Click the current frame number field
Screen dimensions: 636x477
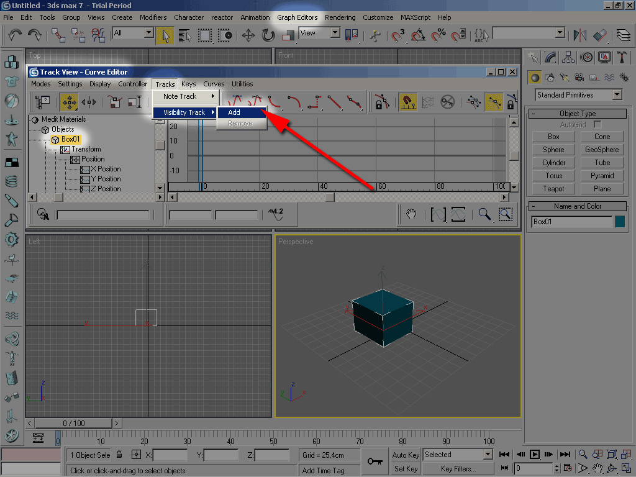(x=534, y=468)
